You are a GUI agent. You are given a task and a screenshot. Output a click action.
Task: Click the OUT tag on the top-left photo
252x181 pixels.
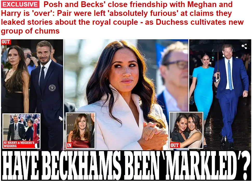(x=6, y=42)
